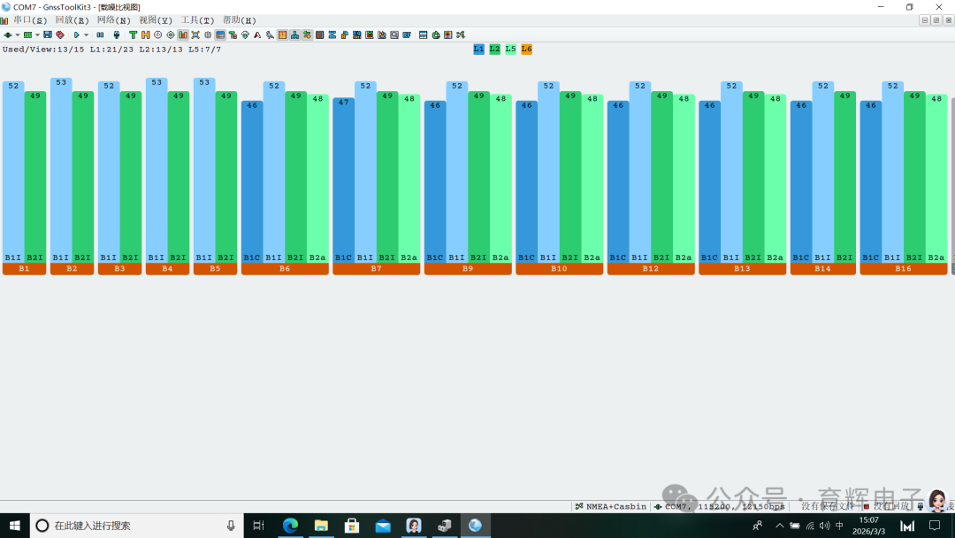Open the 工具(T) menu

pos(197,20)
